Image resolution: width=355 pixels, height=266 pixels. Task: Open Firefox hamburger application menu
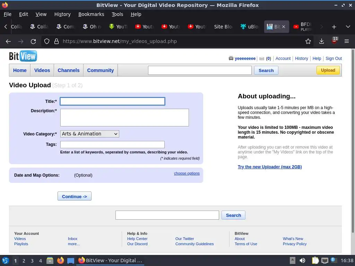click(x=346, y=41)
